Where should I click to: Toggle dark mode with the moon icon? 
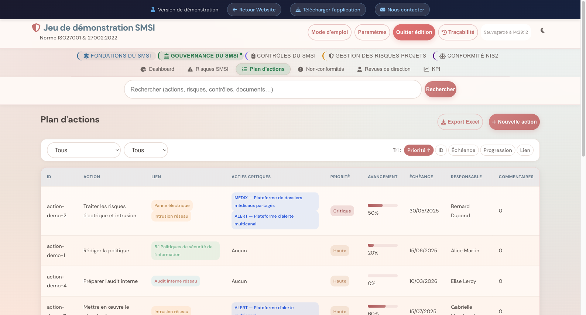click(x=542, y=30)
